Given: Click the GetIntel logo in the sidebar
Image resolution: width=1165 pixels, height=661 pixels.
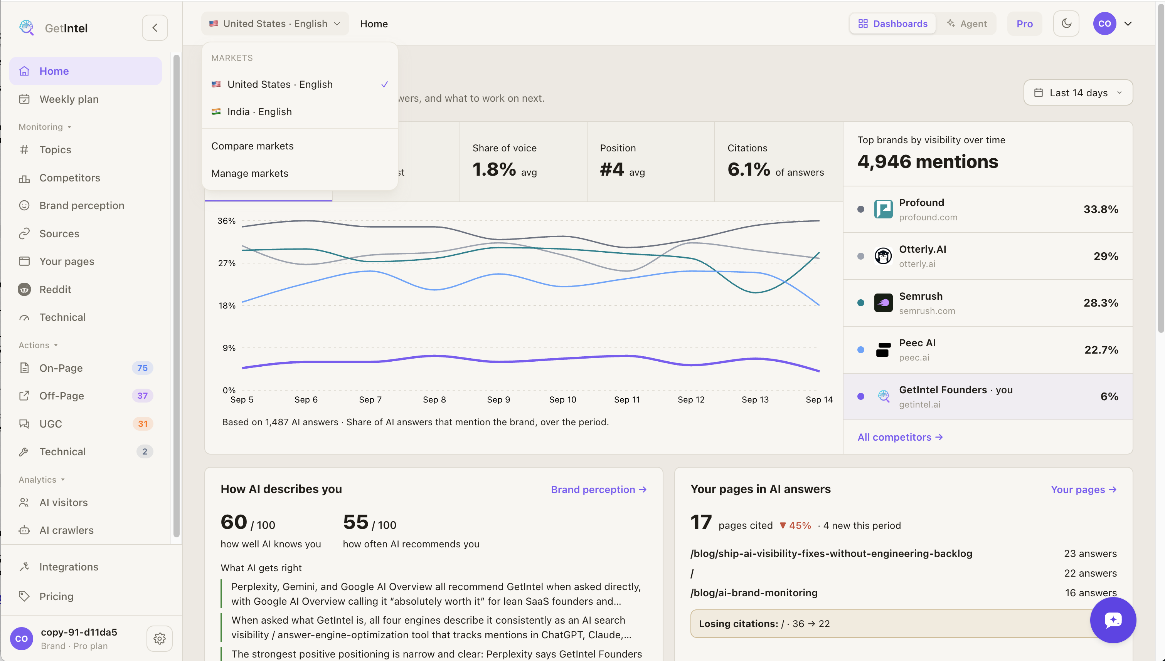Looking at the screenshot, I should click(x=53, y=28).
